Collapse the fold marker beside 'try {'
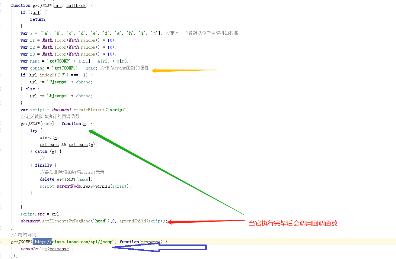Viewport: 396px width, 259px height. tap(1, 131)
